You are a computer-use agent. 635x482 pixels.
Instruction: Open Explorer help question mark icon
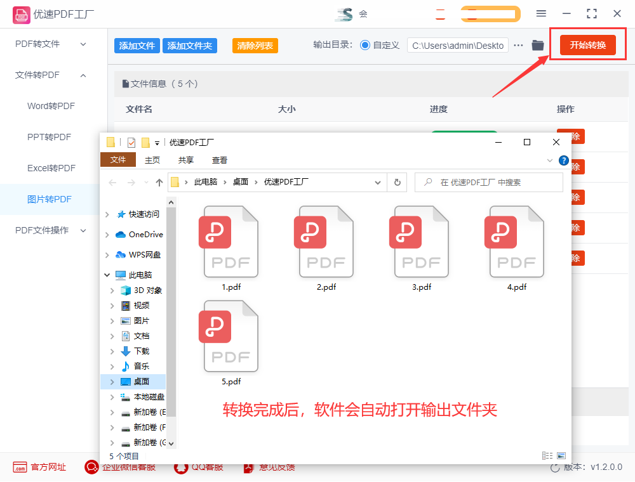click(564, 160)
